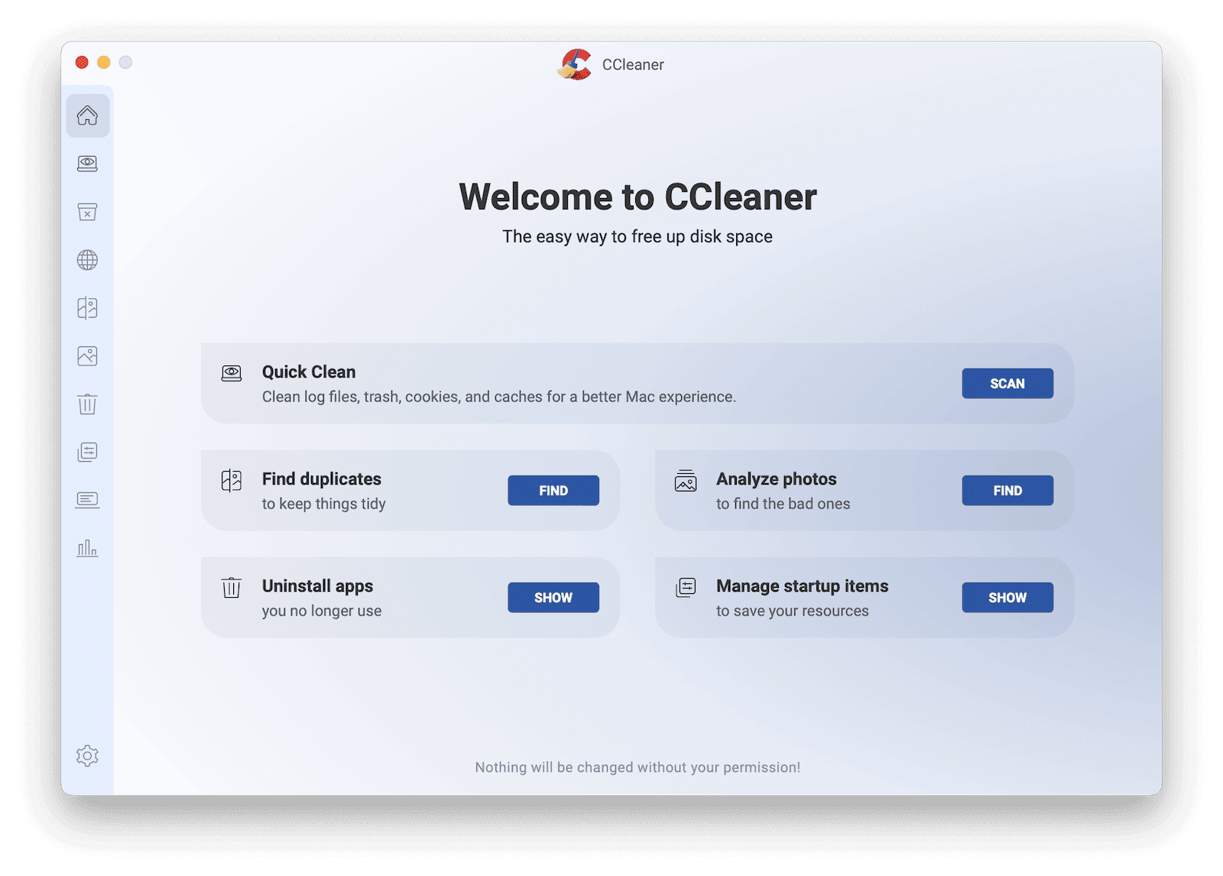Click the 'Analyze photos' heading
The height and width of the screenshot is (876, 1223).
[777, 479]
